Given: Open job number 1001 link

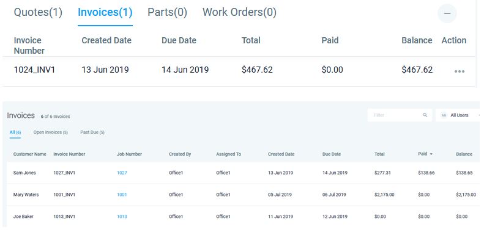Looking at the screenshot, I should tap(122, 195).
